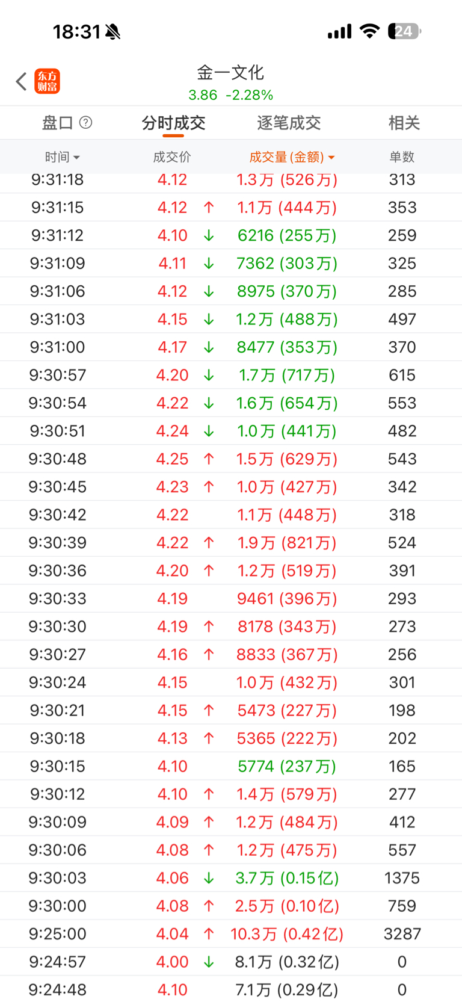Open the 时间 sort dropdown
The width and height of the screenshot is (462, 1002).
pos(62,157)
